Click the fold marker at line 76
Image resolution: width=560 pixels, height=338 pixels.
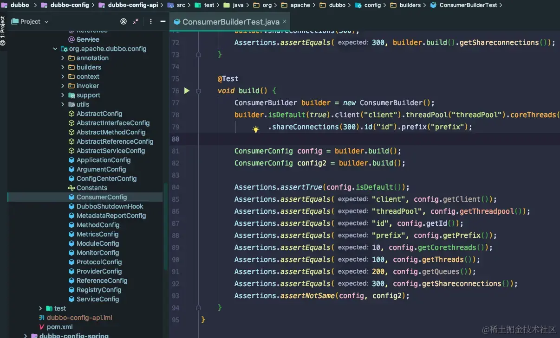(198, 91)
